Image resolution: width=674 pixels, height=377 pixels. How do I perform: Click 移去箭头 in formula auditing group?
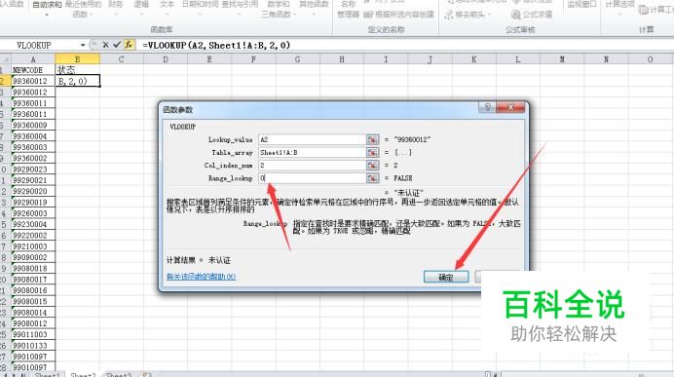coord(468,15)
